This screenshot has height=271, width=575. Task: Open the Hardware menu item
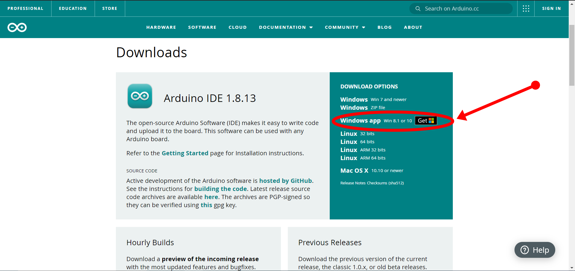point(161,27)
